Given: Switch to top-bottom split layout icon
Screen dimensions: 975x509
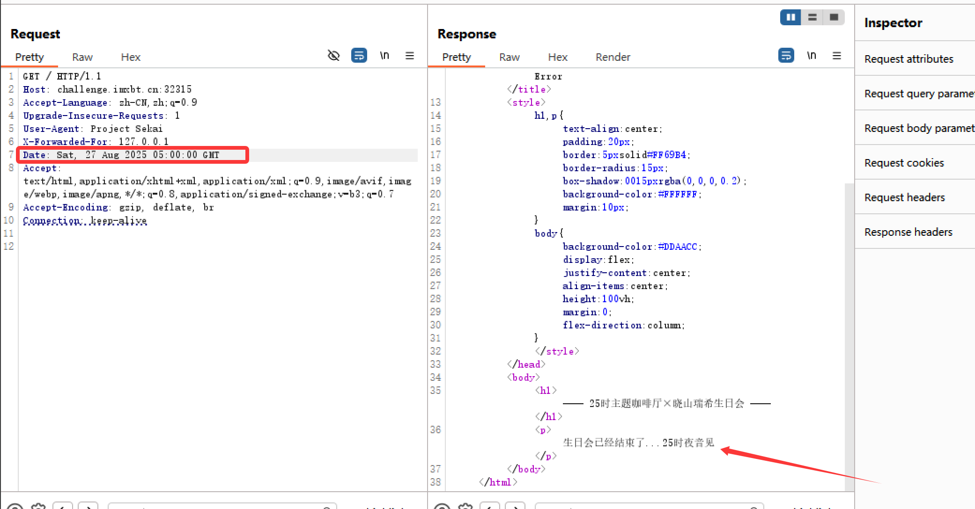Looking at the screenshot, I should point(812,17).
